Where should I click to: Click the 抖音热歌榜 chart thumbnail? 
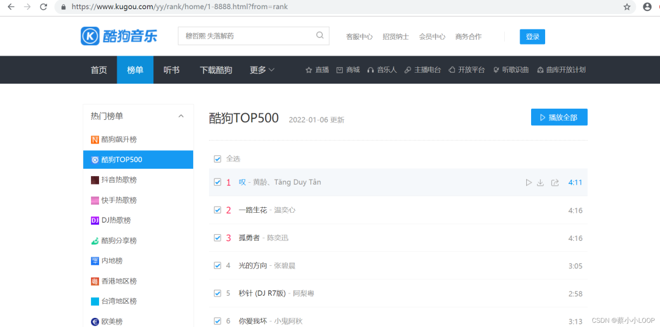95,180
